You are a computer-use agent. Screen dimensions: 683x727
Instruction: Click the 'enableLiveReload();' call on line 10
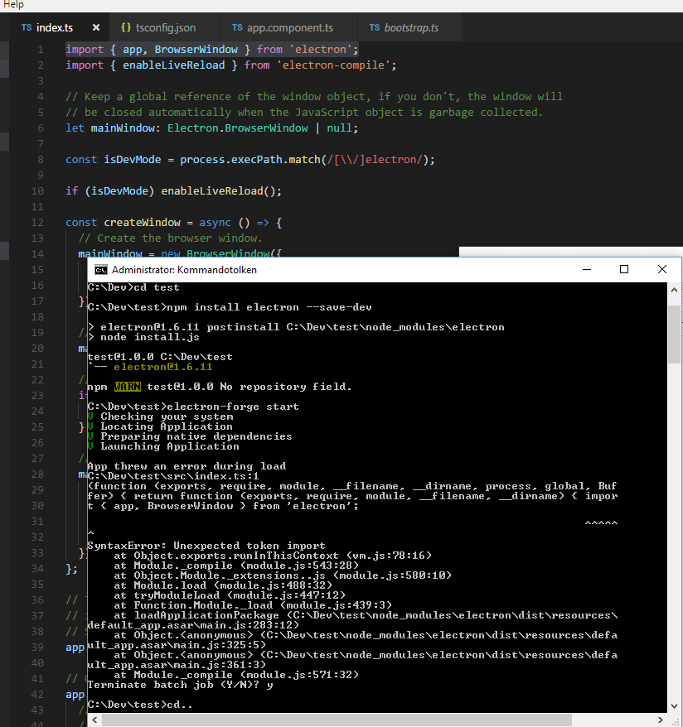221,191
